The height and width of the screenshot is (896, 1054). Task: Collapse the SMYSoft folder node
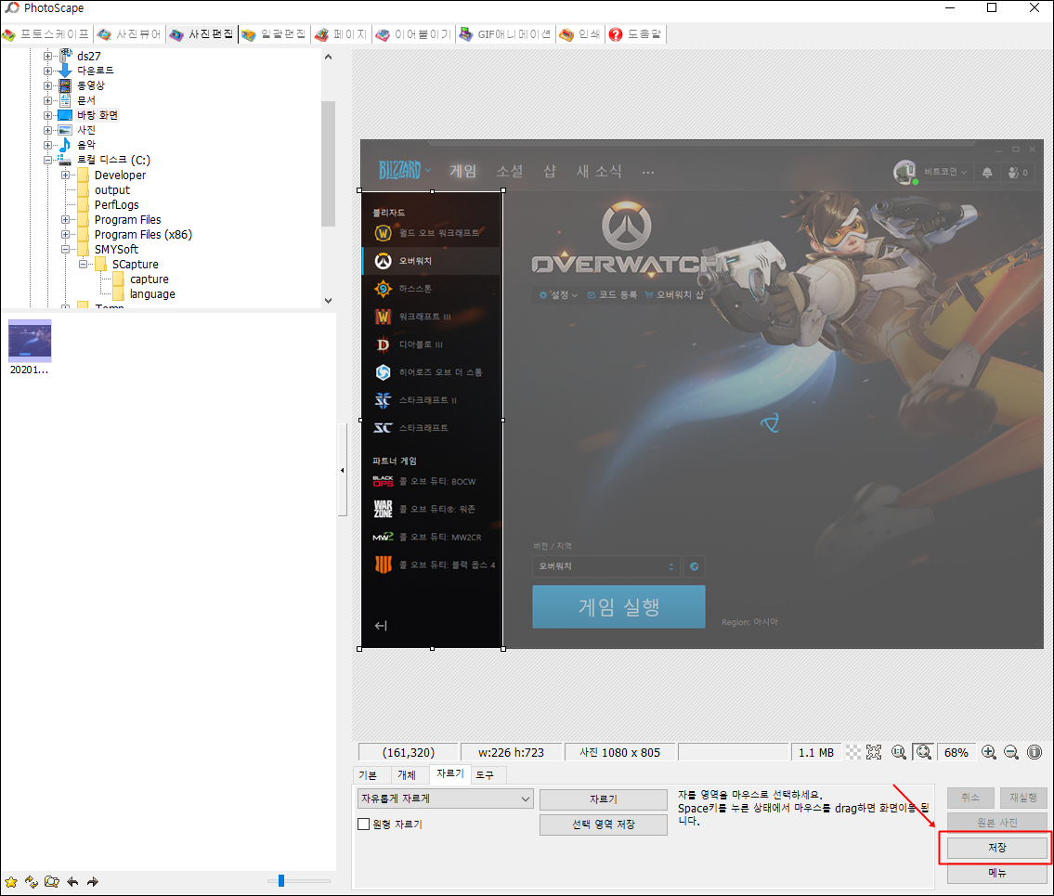pyautogui.click(x=65, y=250)
